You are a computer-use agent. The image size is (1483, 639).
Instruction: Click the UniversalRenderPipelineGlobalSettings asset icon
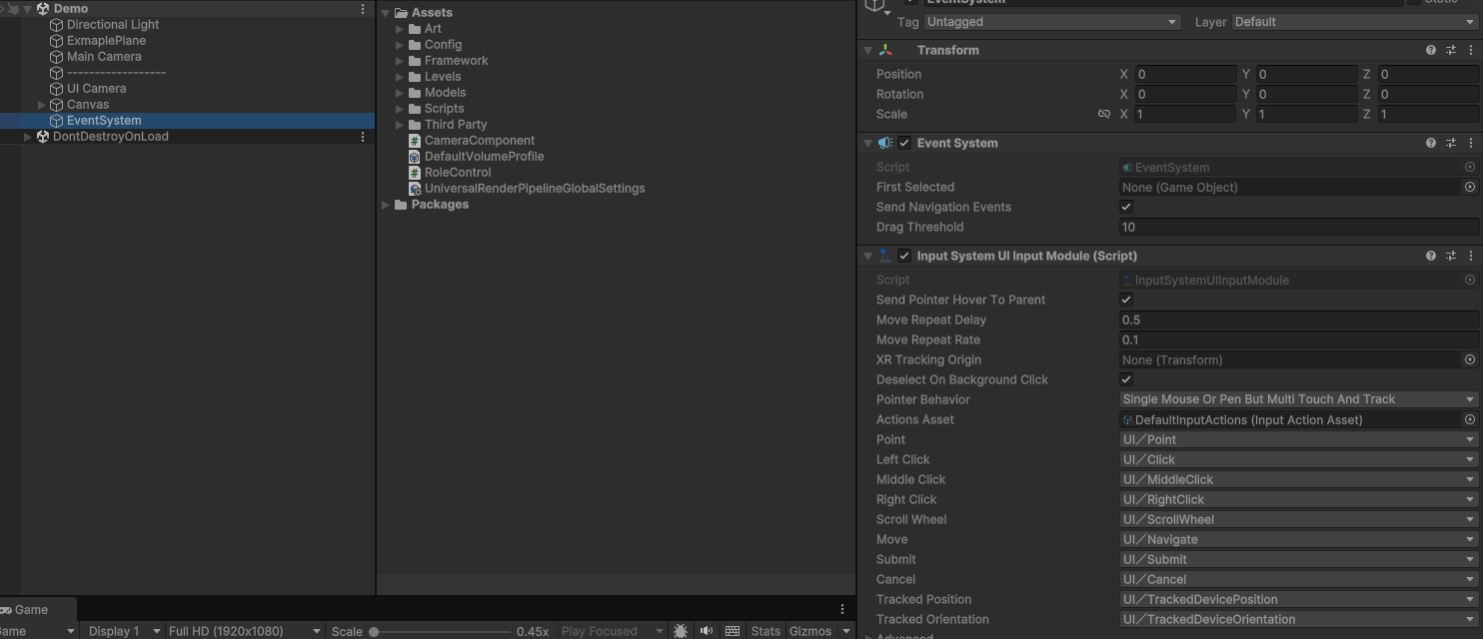tap(415, 188)
